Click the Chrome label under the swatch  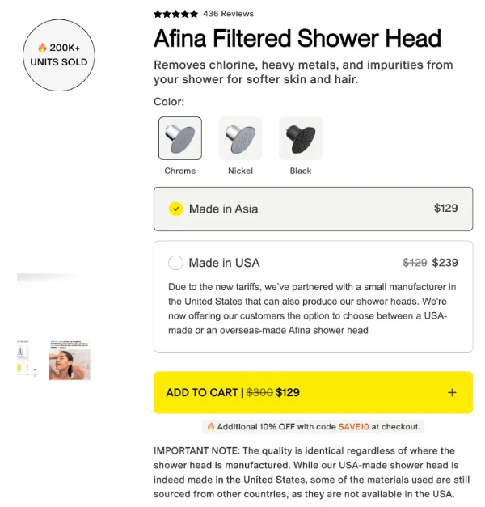(179, 171)
